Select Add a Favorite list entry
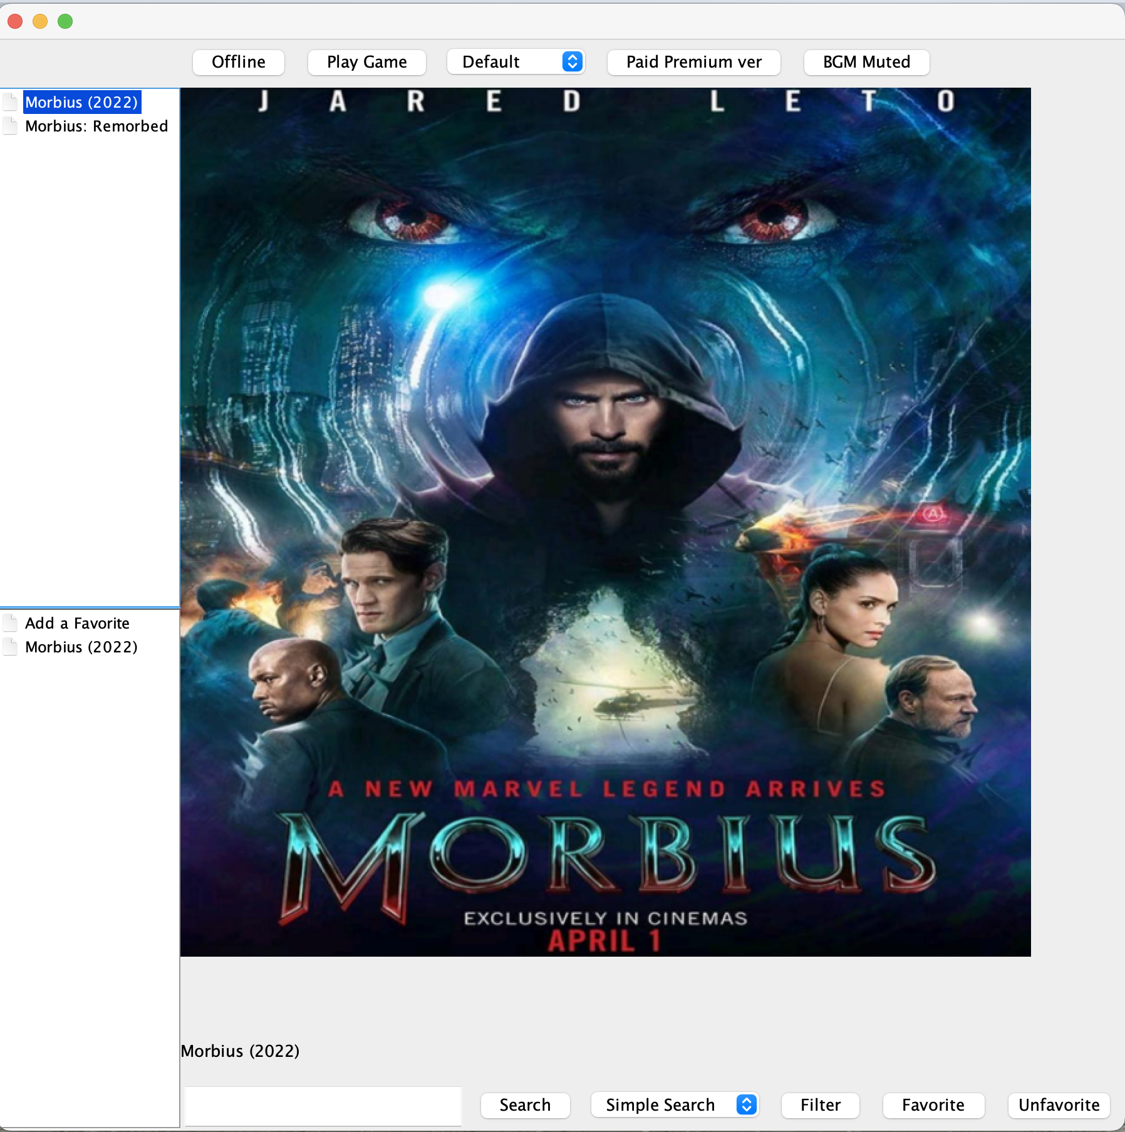The image size is (1125, 1132). click(x=77, y=623)
